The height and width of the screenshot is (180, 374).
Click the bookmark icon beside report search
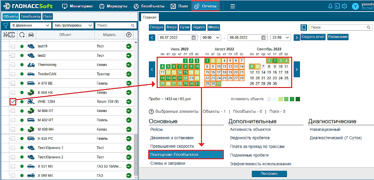tap(304, 27)
